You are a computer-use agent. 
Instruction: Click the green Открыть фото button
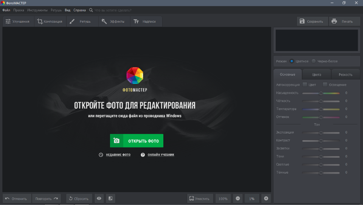coord(137,141)
